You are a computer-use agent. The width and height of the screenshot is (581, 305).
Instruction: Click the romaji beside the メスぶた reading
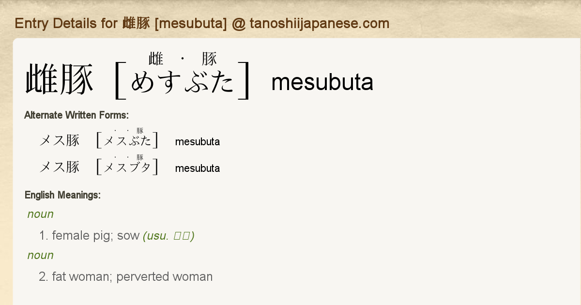197,142
